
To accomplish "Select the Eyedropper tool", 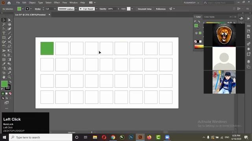I will click(x=4, y=64).
